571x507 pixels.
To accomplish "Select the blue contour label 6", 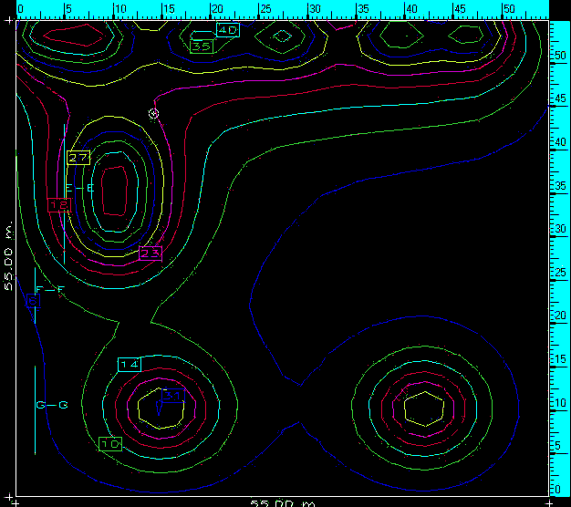I will coord(33,301).
